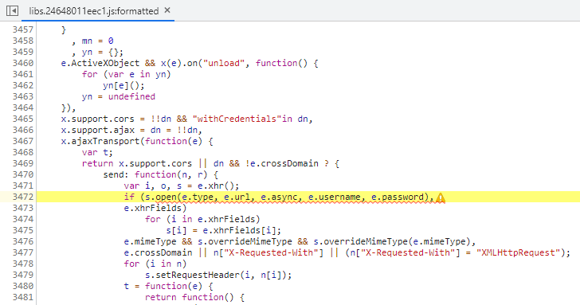Click s.open call on line 3472
The width and height of the screenshot is (580, 305).
tap(161, 197)
